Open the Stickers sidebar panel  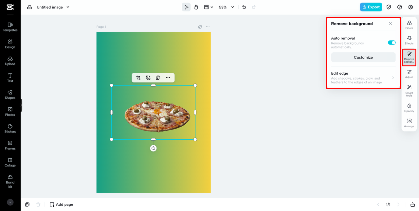click(x=10, y=128)
